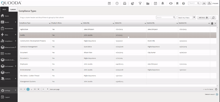Expand the Settings sidebar submenu
Screen dimensions: 220x102
pyautogui.click(x=16, y=90)
